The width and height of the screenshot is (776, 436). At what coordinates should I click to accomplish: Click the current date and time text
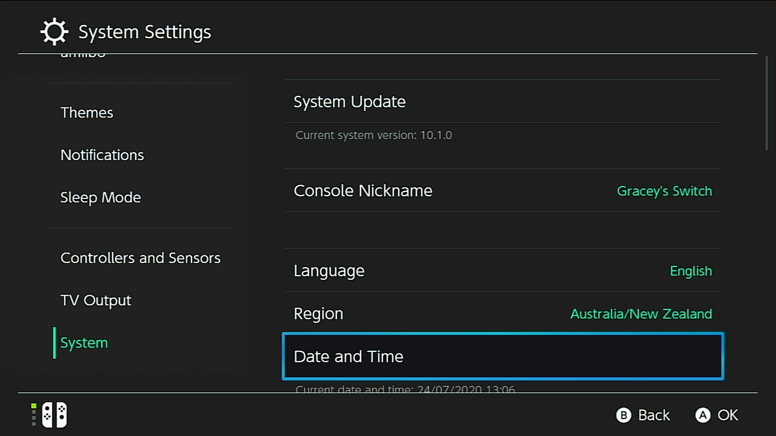coord(405,389)
